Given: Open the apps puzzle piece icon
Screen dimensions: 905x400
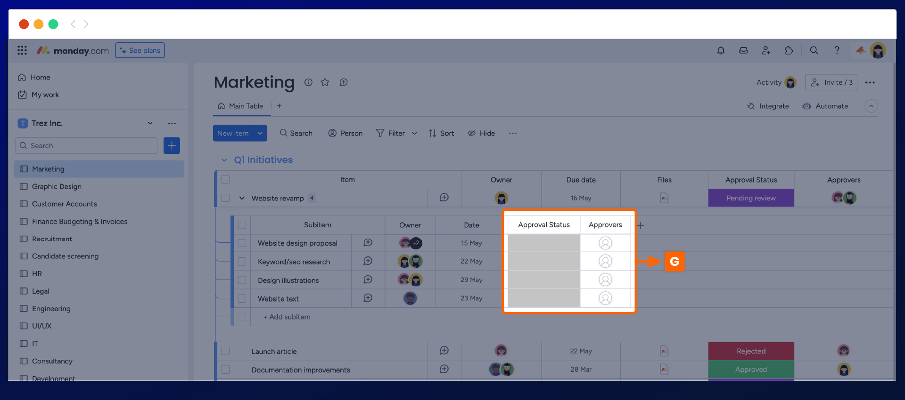Looking at the screenshot, I should point(789,50).
